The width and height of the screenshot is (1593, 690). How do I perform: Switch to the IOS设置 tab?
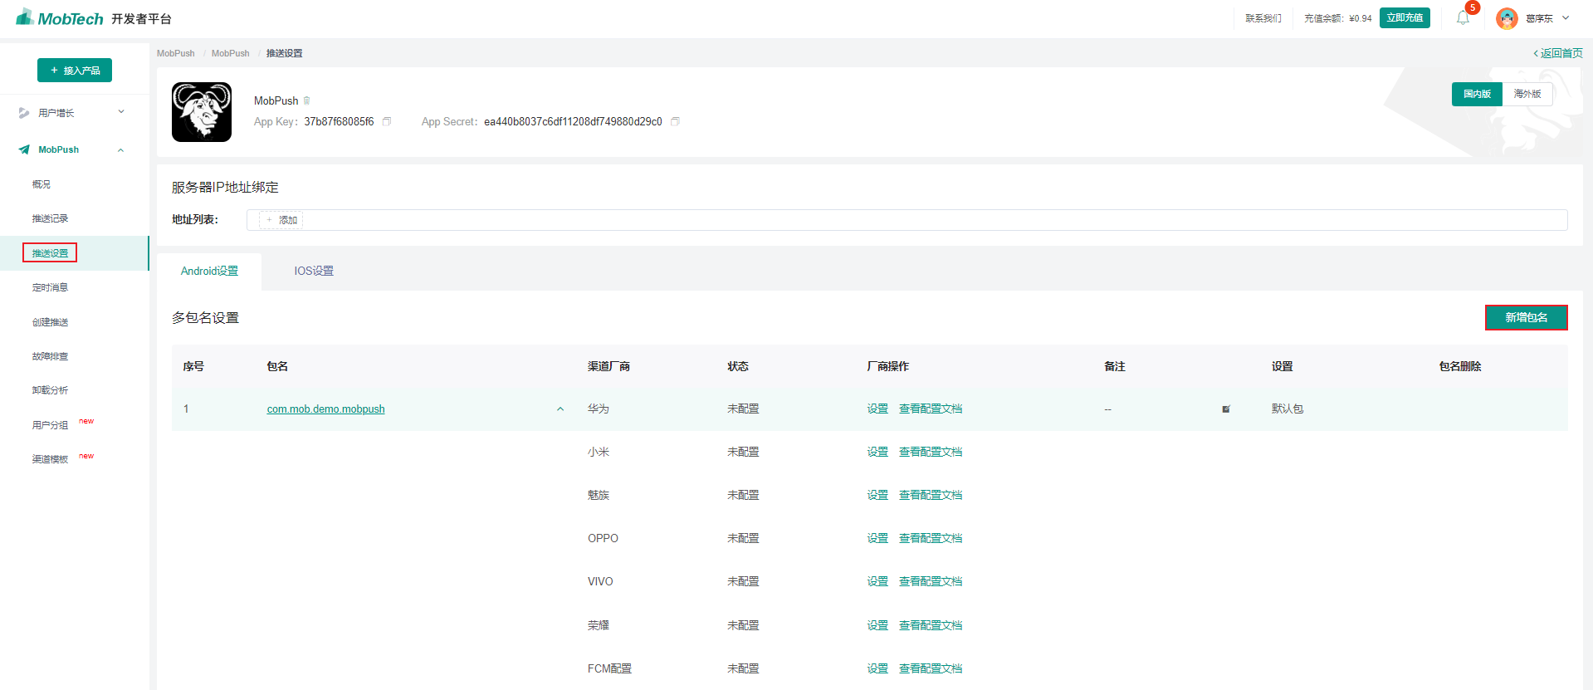[x=314, y=272]
